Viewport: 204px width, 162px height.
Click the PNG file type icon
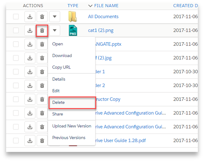(x=73, y=30)
